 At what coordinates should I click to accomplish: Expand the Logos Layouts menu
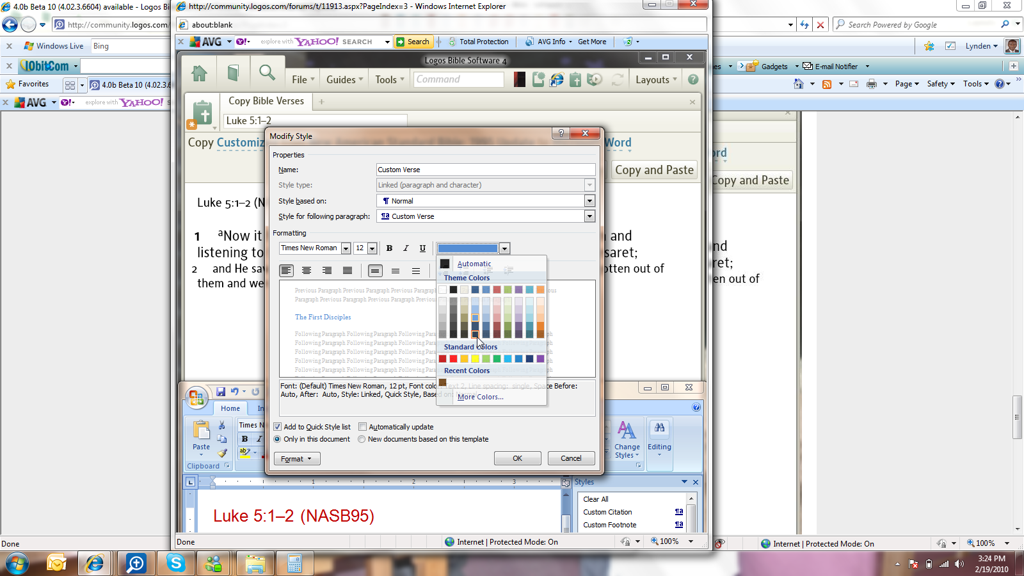click(656, 79)
